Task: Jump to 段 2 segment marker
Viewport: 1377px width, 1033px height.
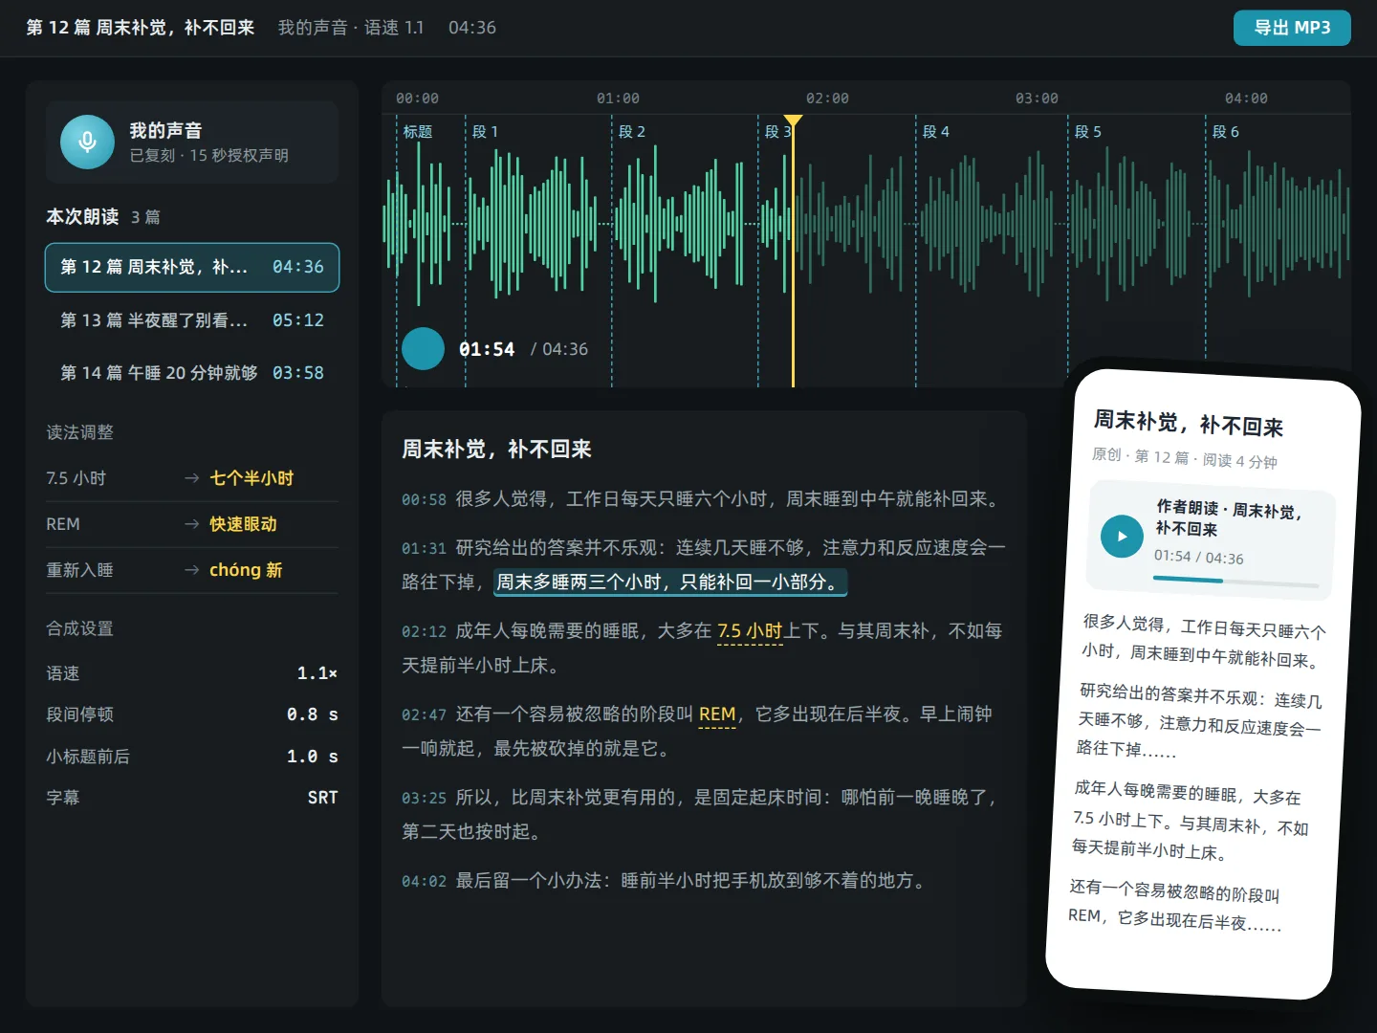Action: click(x=631, y=132)
